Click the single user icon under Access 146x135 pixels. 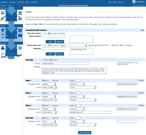[x=3, y=48]
